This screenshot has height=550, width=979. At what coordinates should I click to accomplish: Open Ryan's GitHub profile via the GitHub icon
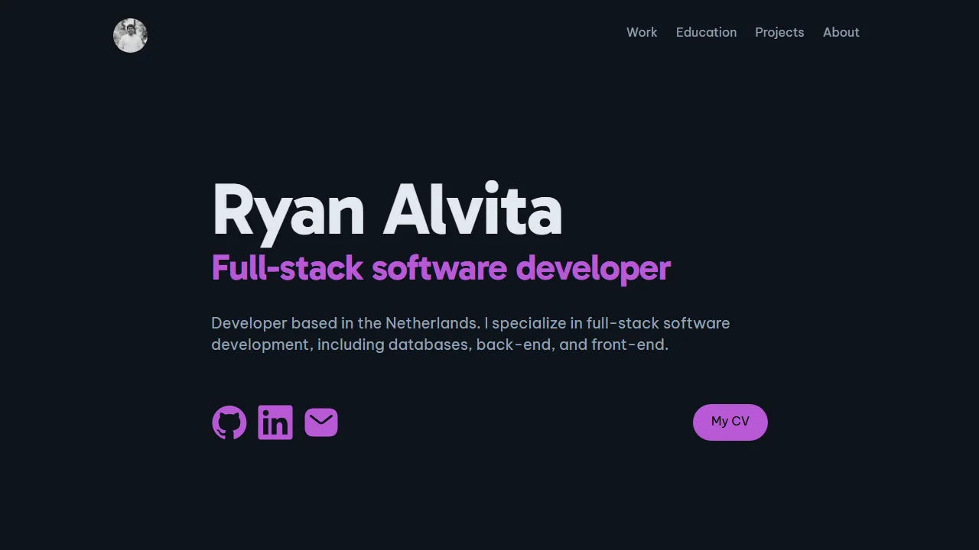[229, 422]
